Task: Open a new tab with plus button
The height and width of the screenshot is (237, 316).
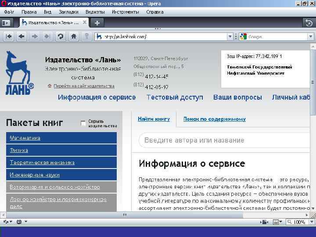Action: [x=97, y=23]
